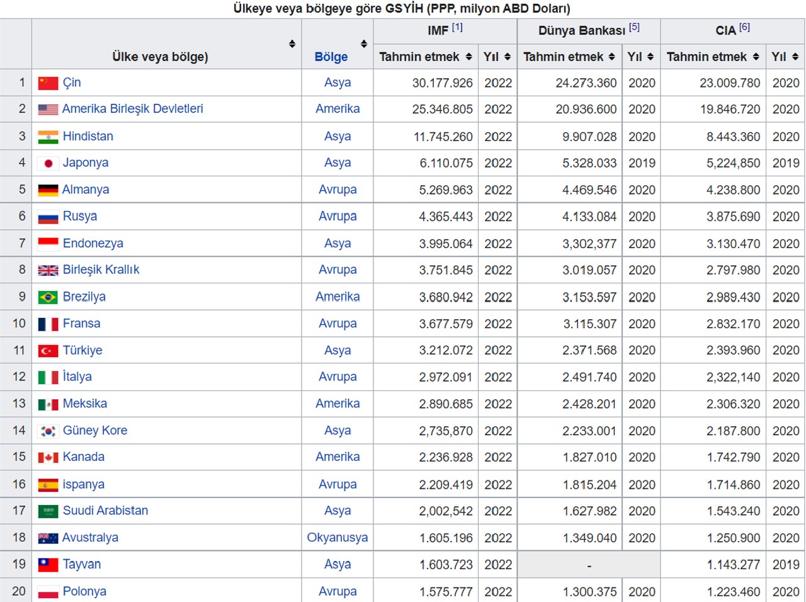Open the Okyanusya region link

coord(338,538)
